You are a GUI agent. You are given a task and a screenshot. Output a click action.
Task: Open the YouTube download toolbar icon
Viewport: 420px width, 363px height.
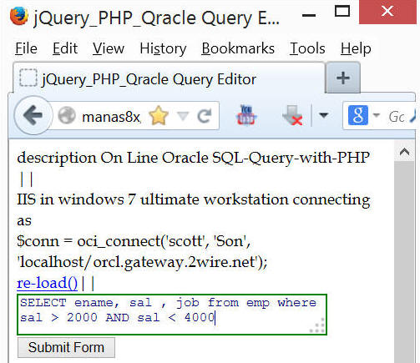[246, 115]
